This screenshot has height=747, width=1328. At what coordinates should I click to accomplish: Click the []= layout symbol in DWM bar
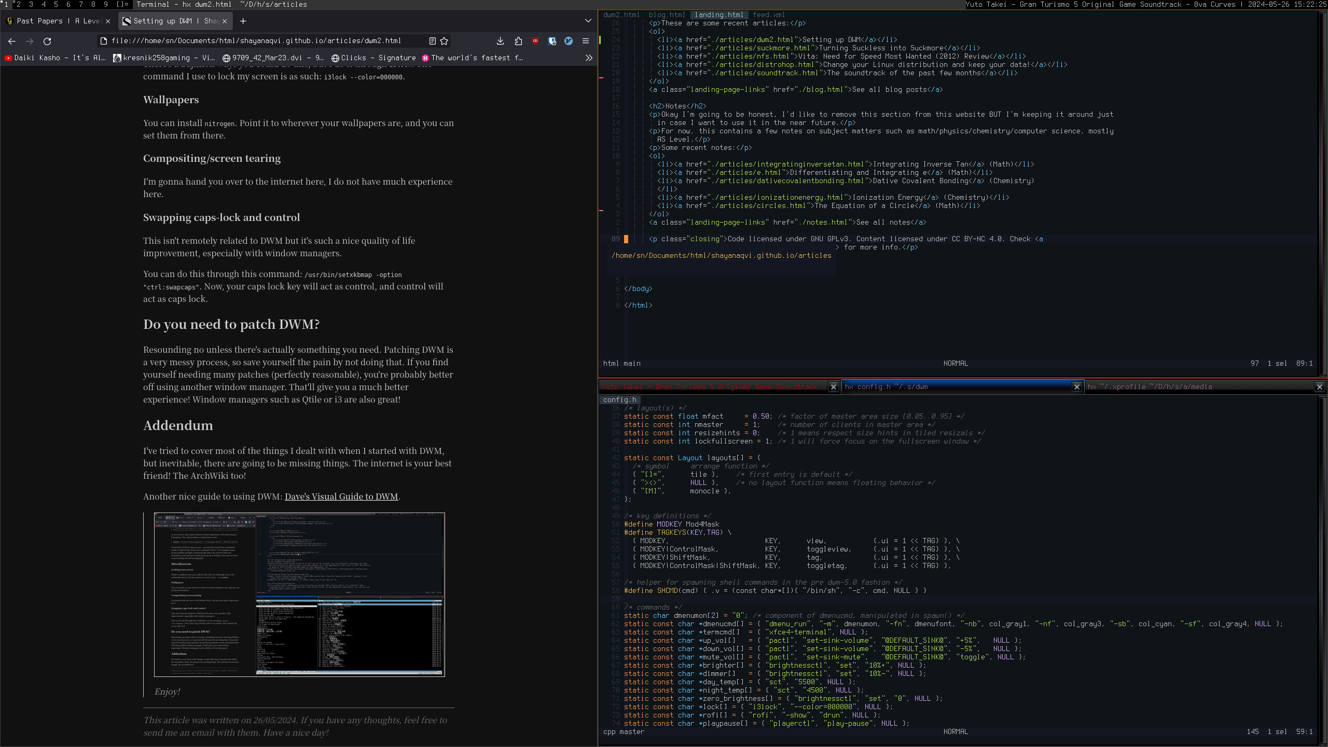click(x=122, y=4)
